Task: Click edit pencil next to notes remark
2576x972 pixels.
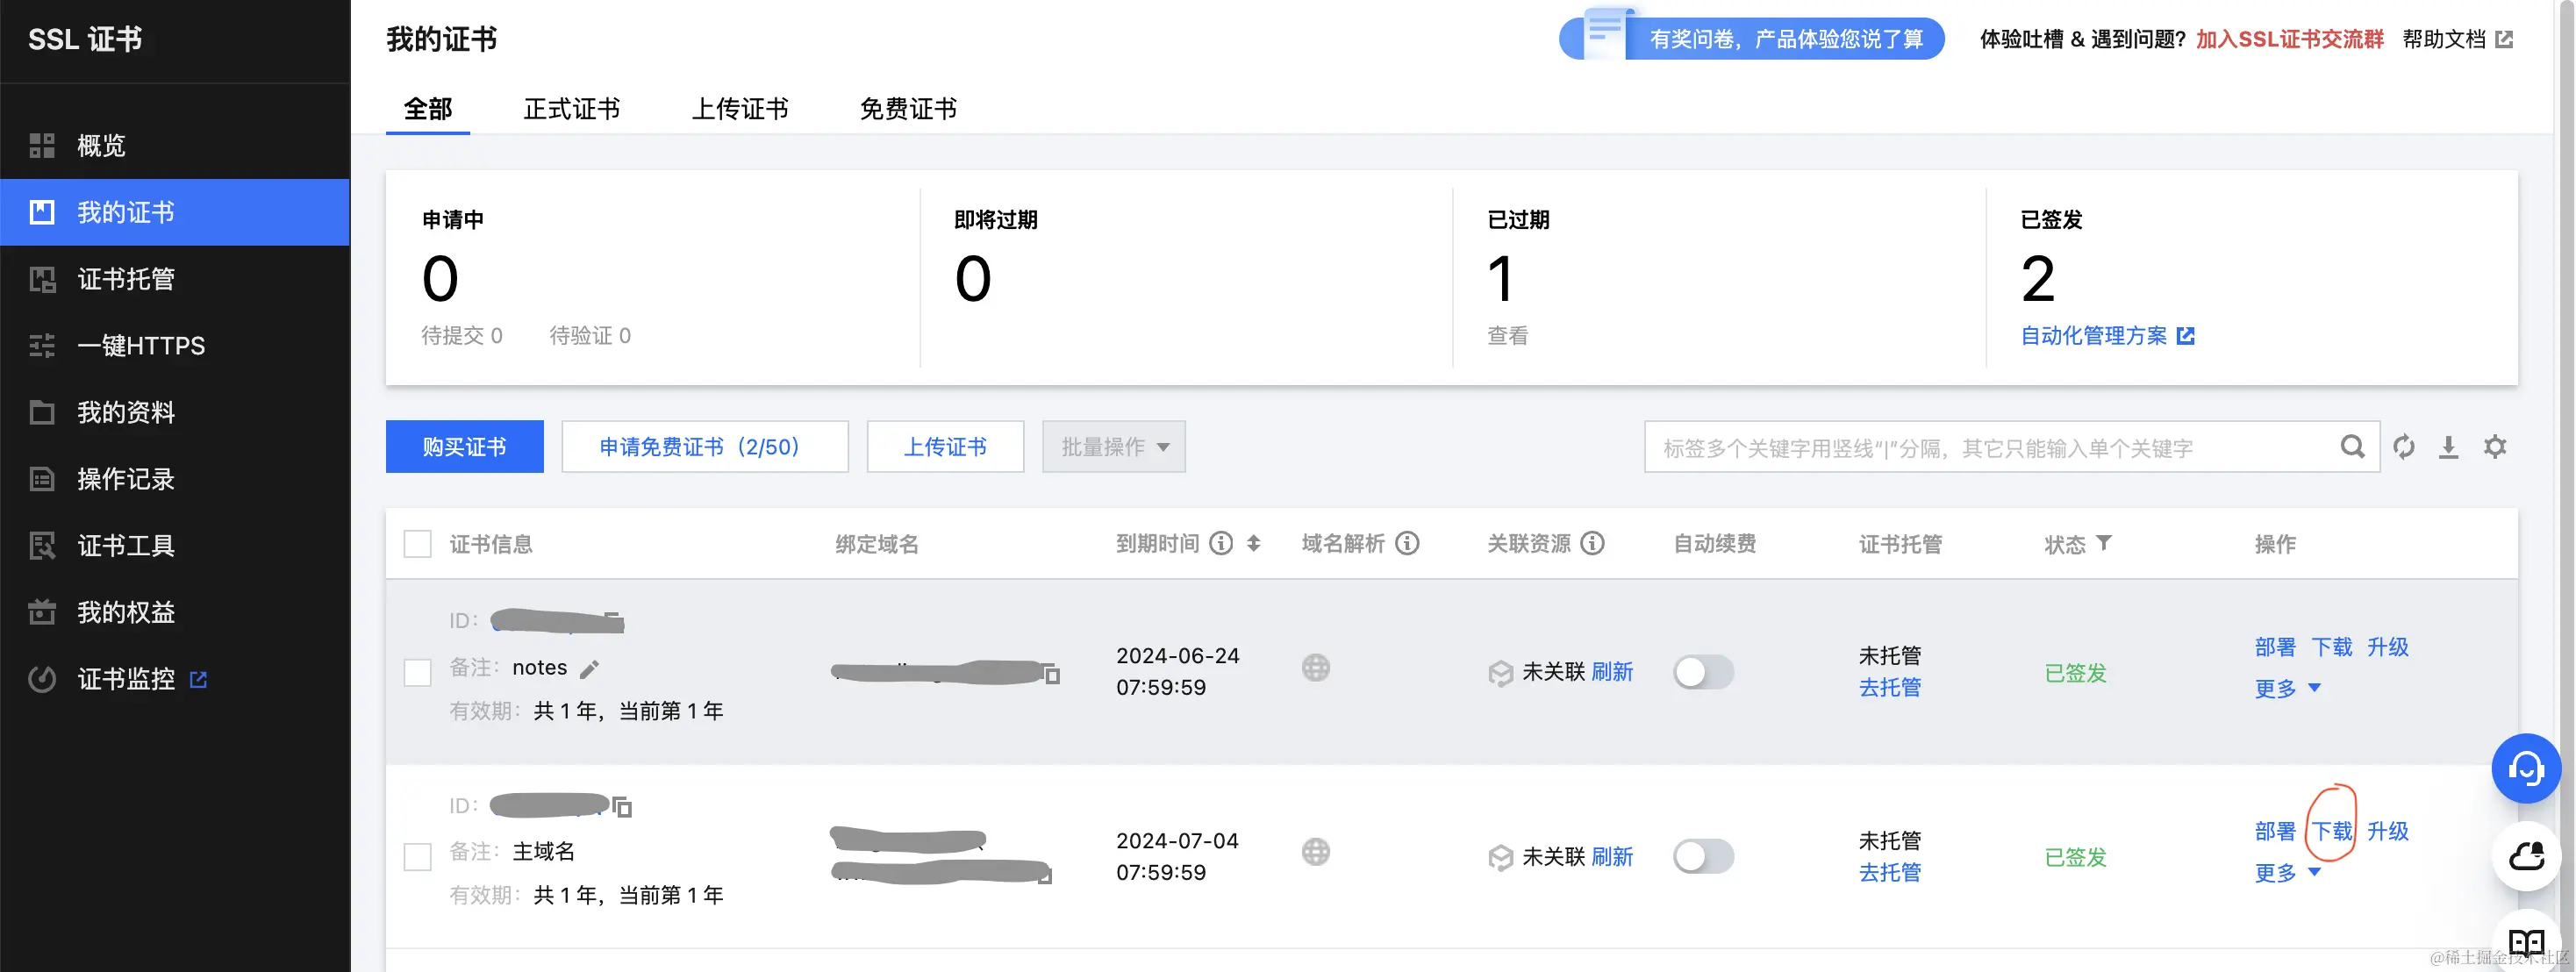Action: pos(589,669)
